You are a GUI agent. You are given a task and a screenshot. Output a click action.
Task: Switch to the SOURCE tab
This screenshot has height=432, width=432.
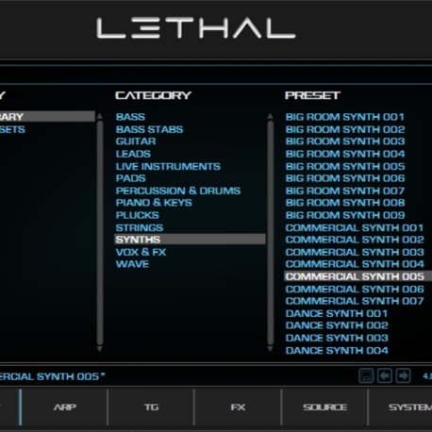point(324,407)
